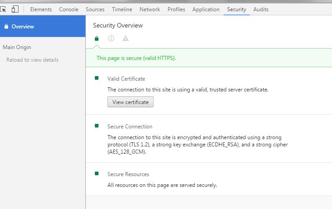The width and height of the screenshot is (332, 209).
Task: Go to the Timeline tab
Action: click(x=122, y=9)
